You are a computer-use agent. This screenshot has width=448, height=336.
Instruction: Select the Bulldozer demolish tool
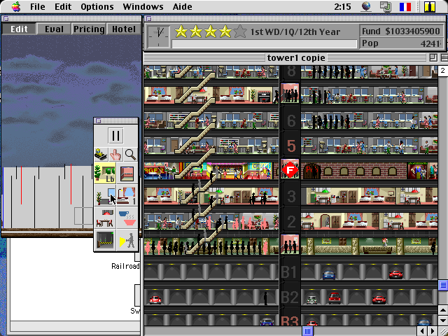click(x=101, y=155)
